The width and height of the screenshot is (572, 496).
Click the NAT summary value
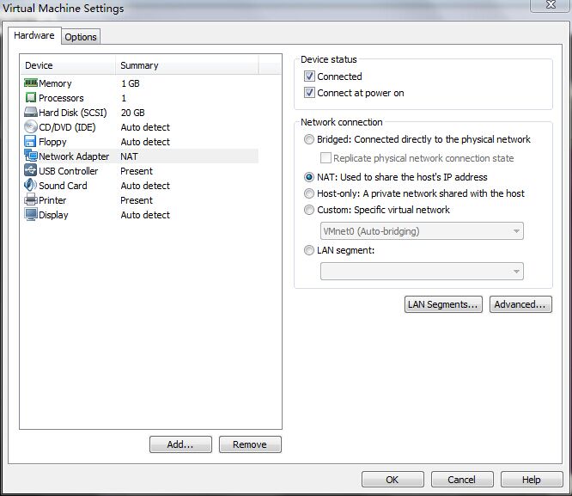129,156
